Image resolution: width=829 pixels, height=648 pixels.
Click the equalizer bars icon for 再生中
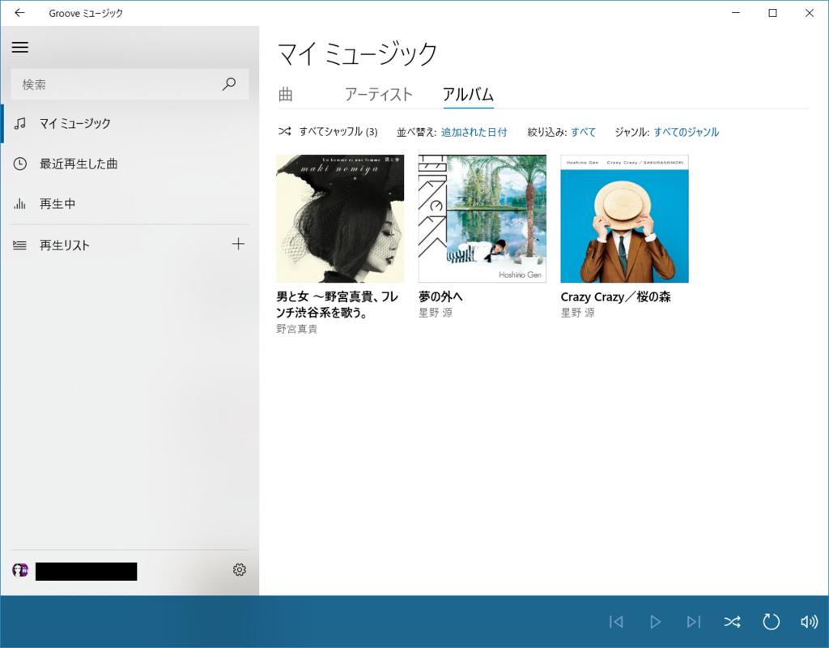tap(20, 203)
